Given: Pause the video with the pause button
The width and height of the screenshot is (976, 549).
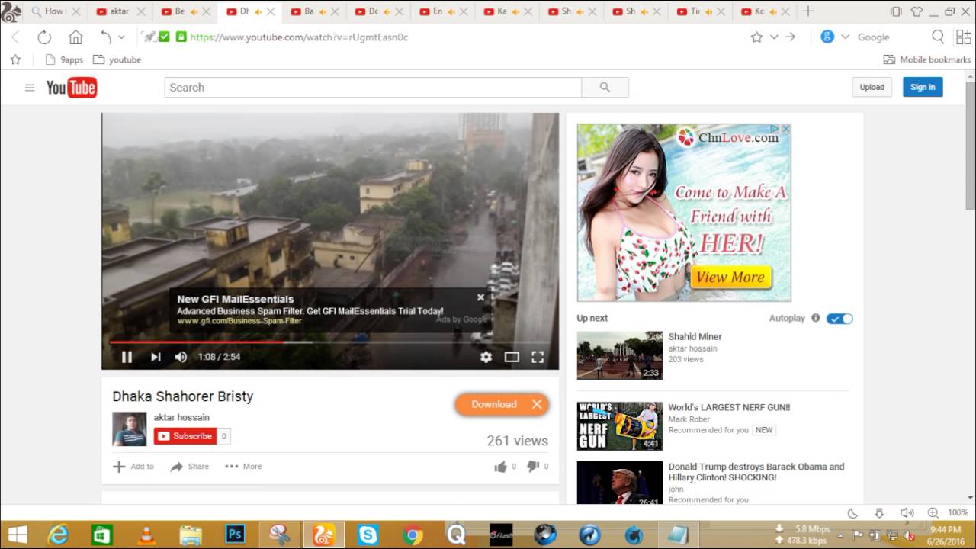Looking at the screenshot, I should coord(127,357).
